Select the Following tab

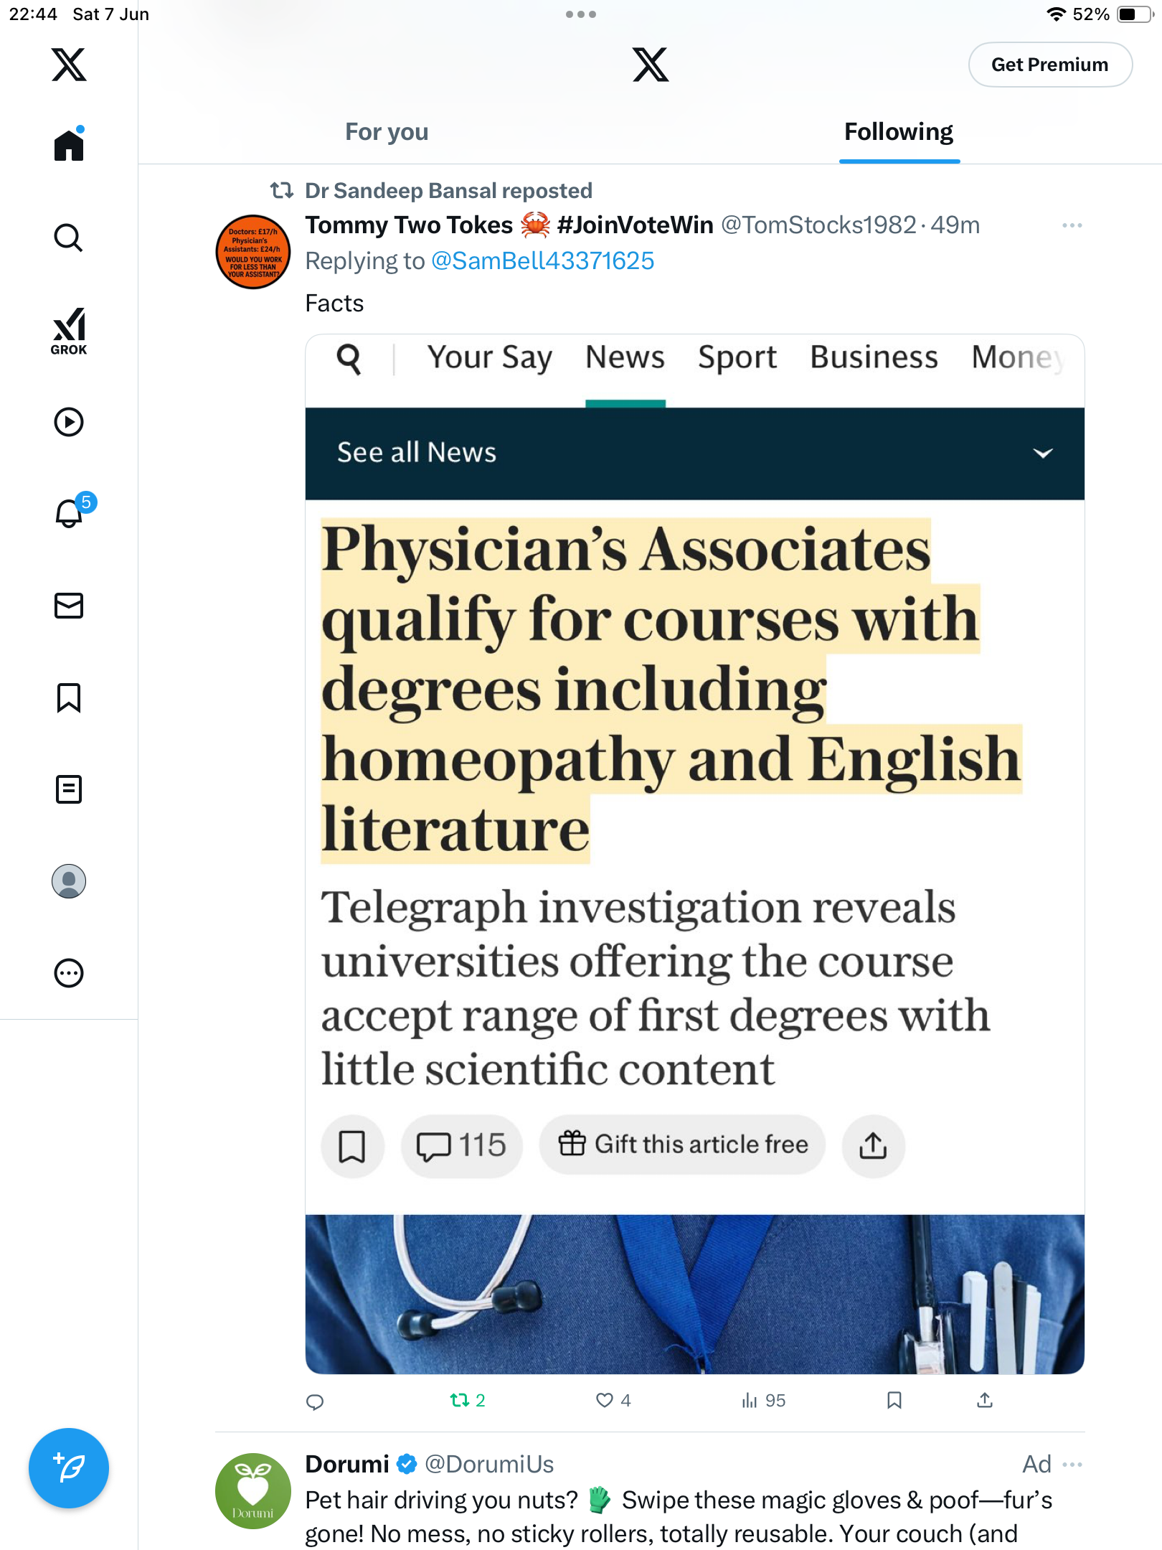(899, 132)
